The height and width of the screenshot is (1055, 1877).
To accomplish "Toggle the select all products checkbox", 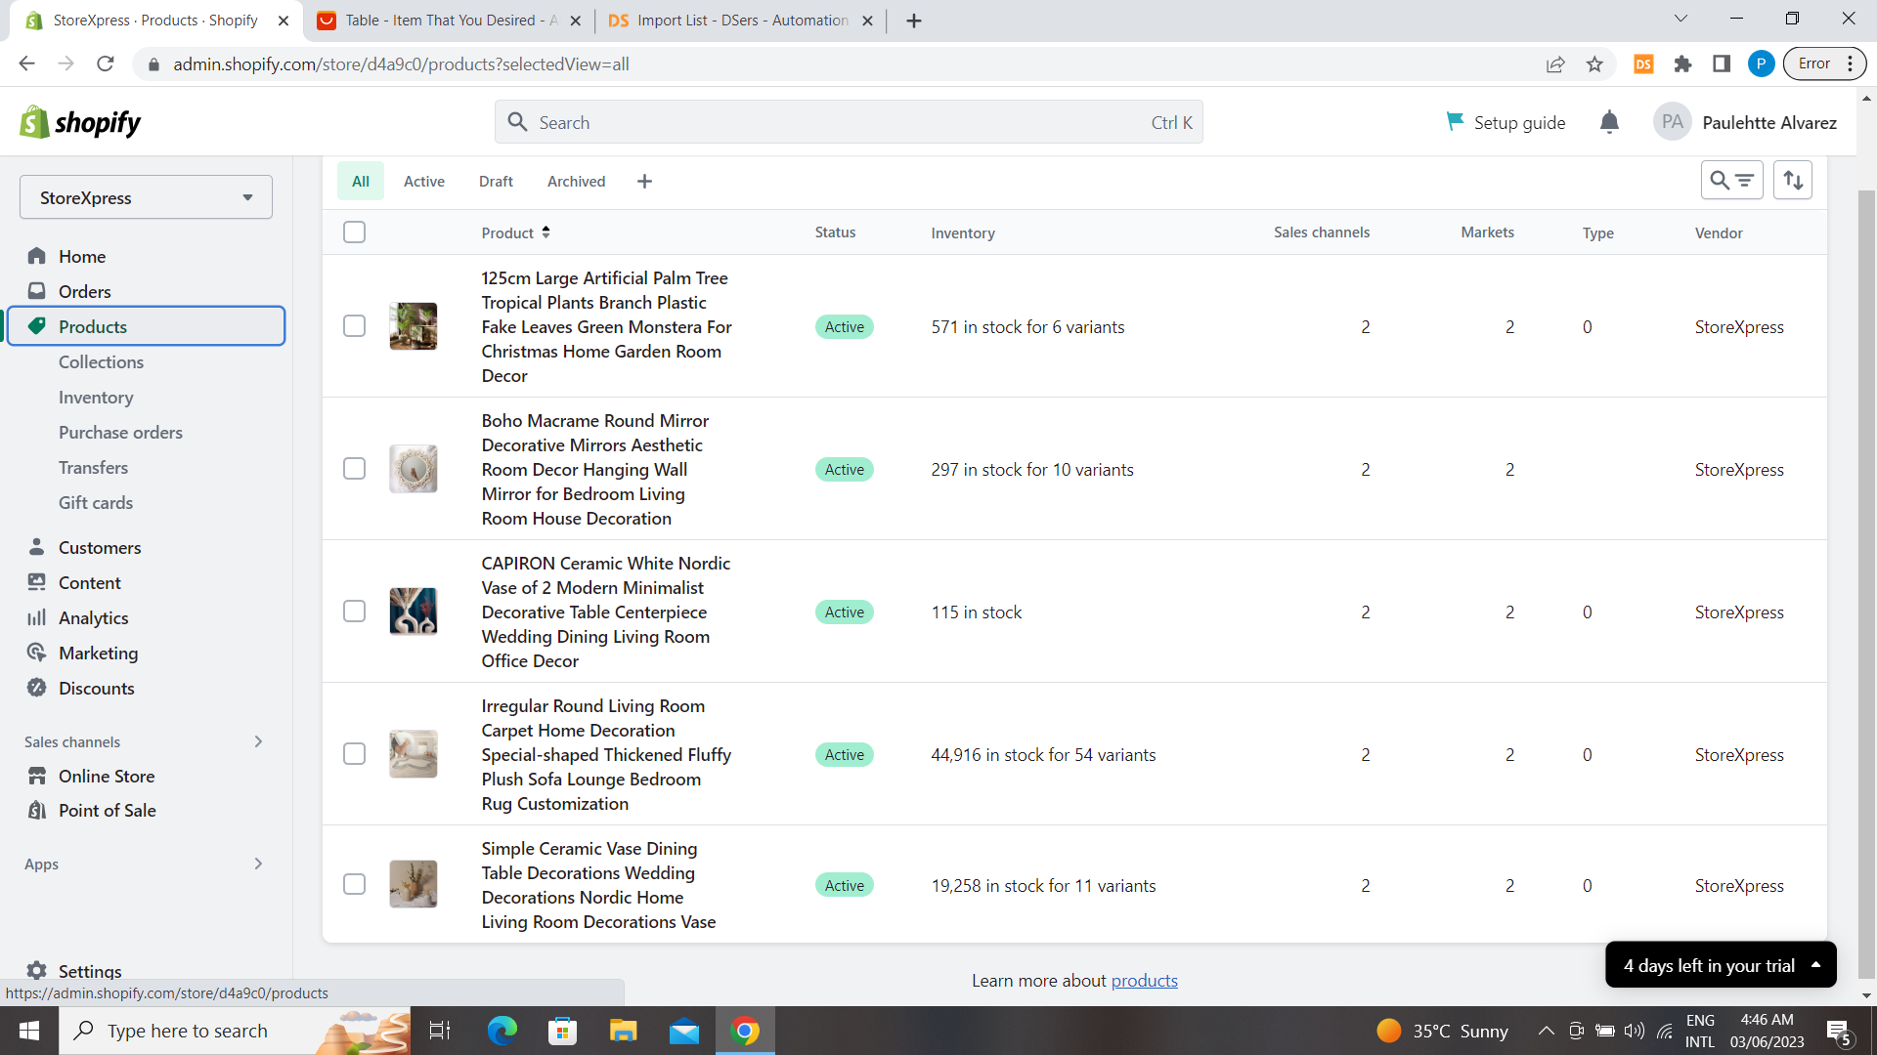I will pos(354,232).
